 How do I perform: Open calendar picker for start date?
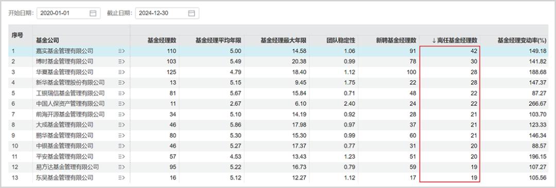point(93,13)
